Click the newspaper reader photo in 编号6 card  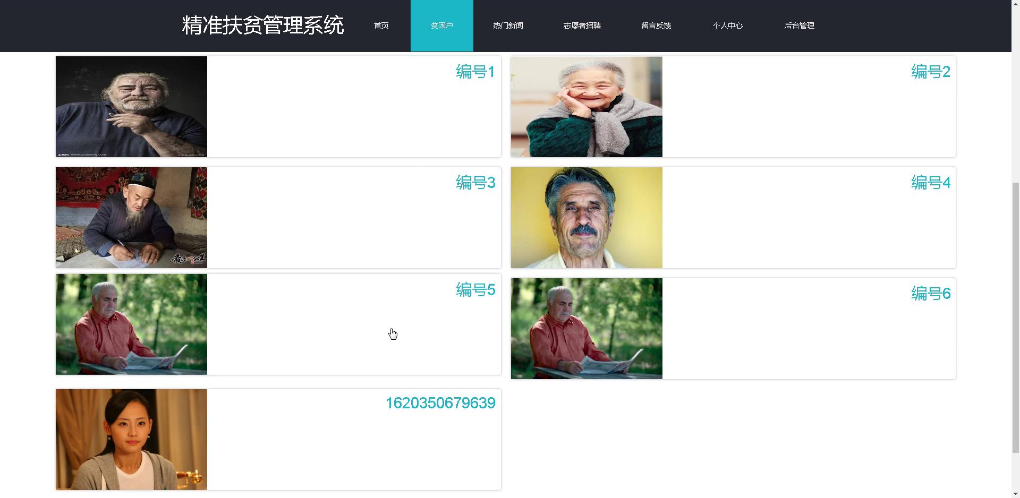click(x=586, y=329)
